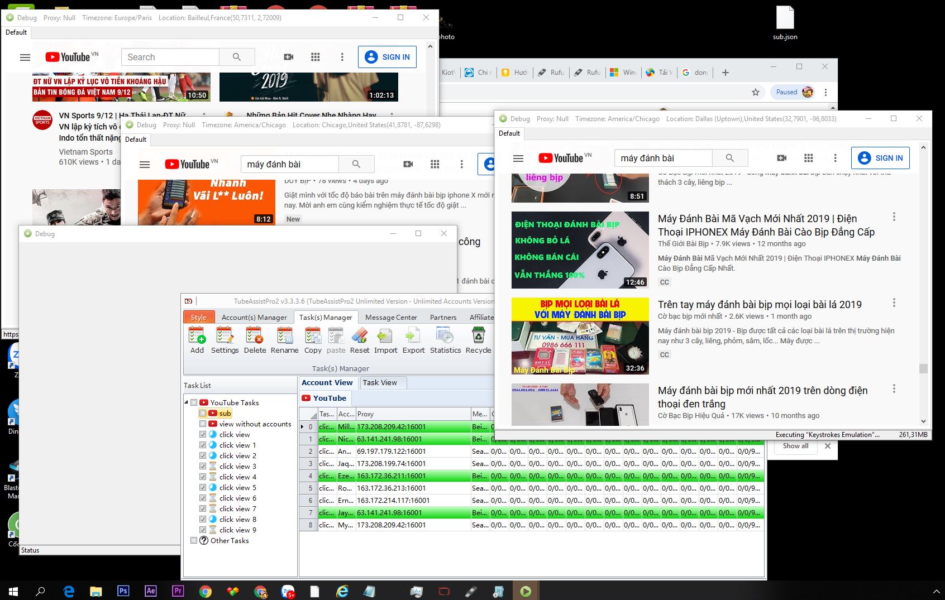Uncheck the 'click view 3' task
Image resolution: width=945 pixels, height=600 pixels.
pyautogui.click(x=203, y=467)
